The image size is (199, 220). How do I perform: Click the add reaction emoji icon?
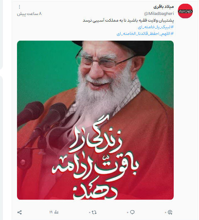coord(170,212)
